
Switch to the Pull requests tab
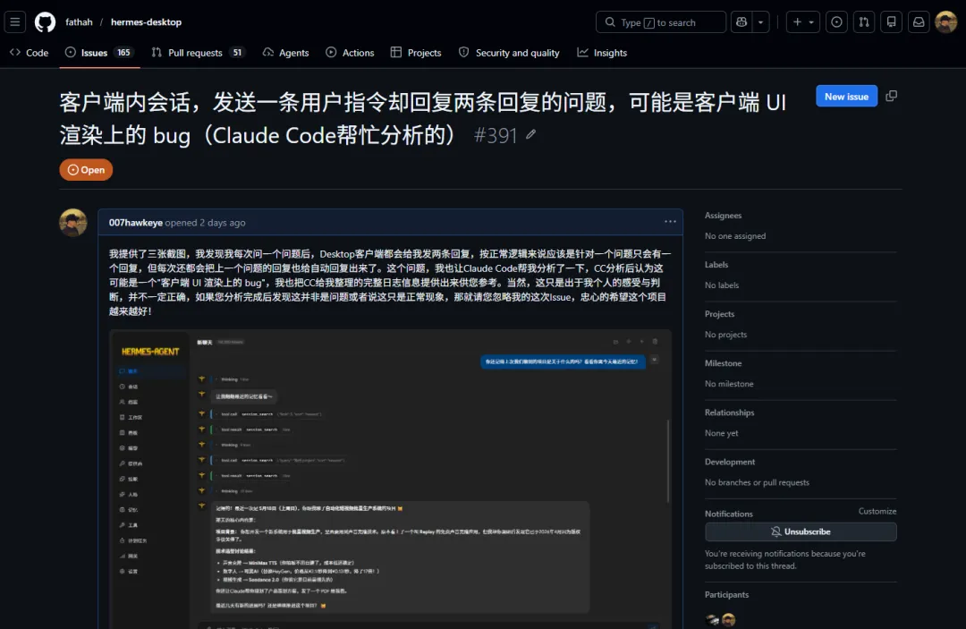198,53
